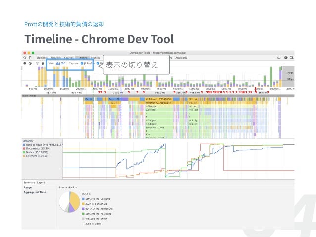This screenshot has width=316, height=237.
Task: Click the 30 fps guideline label
Action: [x=290, y=73]
